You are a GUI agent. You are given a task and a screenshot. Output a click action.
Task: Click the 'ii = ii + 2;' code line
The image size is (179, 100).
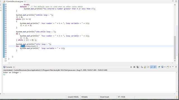26,25
